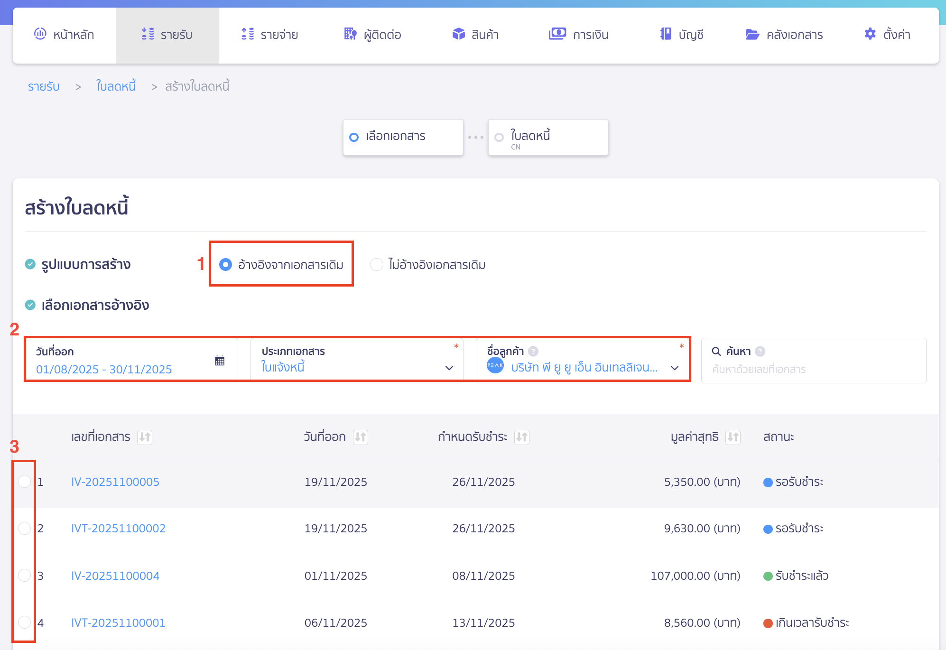Select radio for row IV-20251100005
The height and width of the screenshot is (650, 946).
[24, 482]
